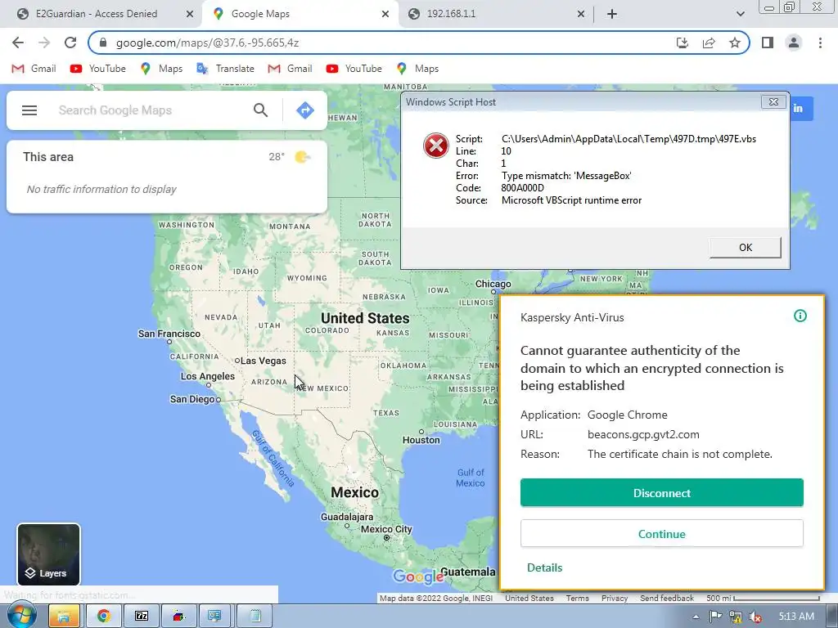838x628 pixels.
Task: Click the padlock site info icon
Action: [x=104, y=43]
